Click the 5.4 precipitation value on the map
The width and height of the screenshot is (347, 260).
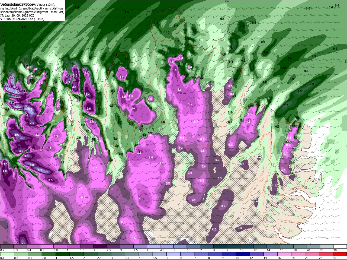pos(30,109)
